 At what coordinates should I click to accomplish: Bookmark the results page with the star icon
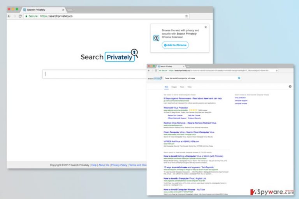tap(276, 70)
